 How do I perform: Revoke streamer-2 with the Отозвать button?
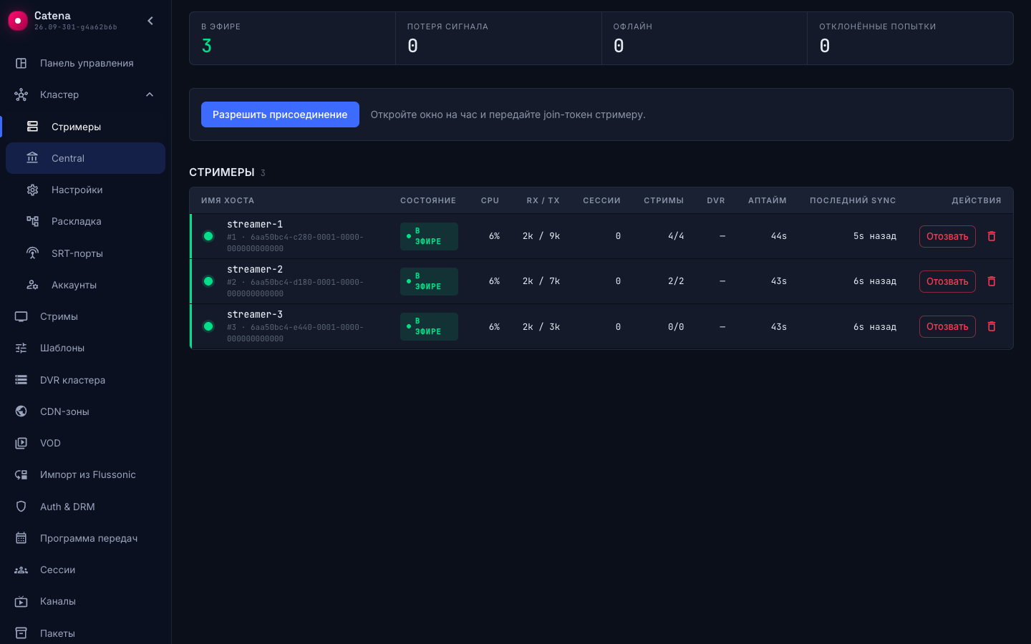947,281
